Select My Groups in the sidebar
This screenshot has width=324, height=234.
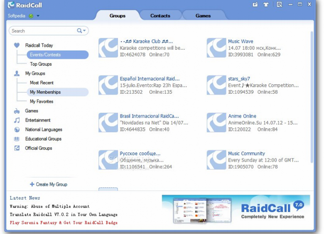(x=35, y=73)
